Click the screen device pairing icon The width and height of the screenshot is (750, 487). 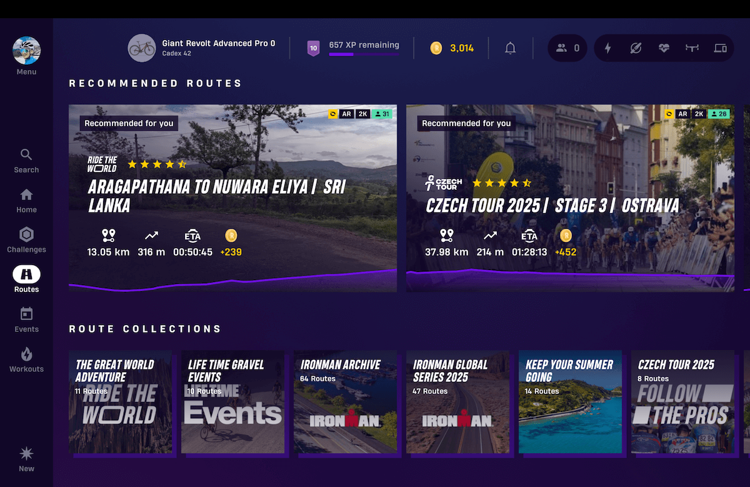point(720,48)
